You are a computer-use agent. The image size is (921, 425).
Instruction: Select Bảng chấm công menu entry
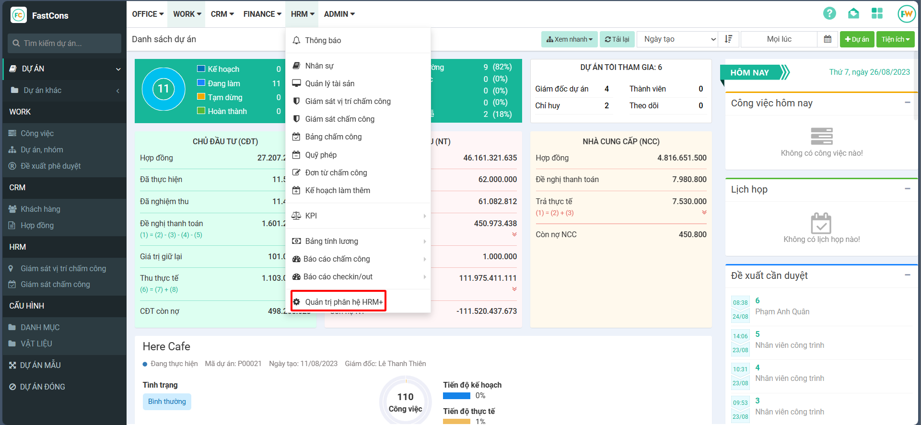pos(333,137)
